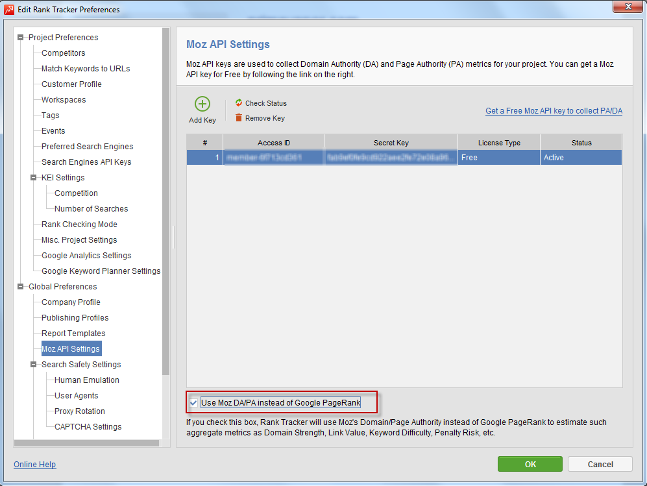Go to Workspaces preferences
Image resolution: width=647 pixels, height=486 pixels.
[64, 100]
